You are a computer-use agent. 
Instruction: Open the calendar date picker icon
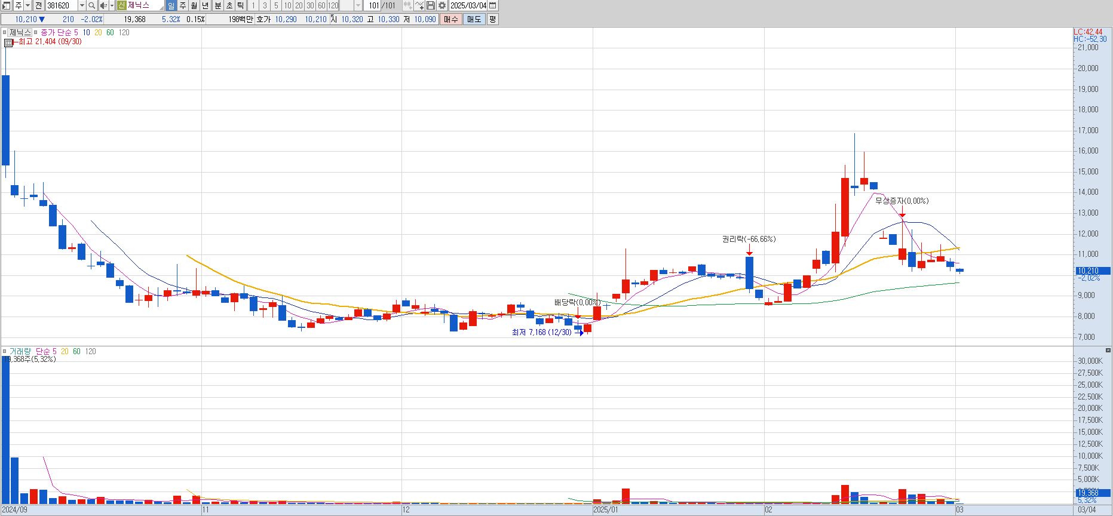tap(492, 5)
